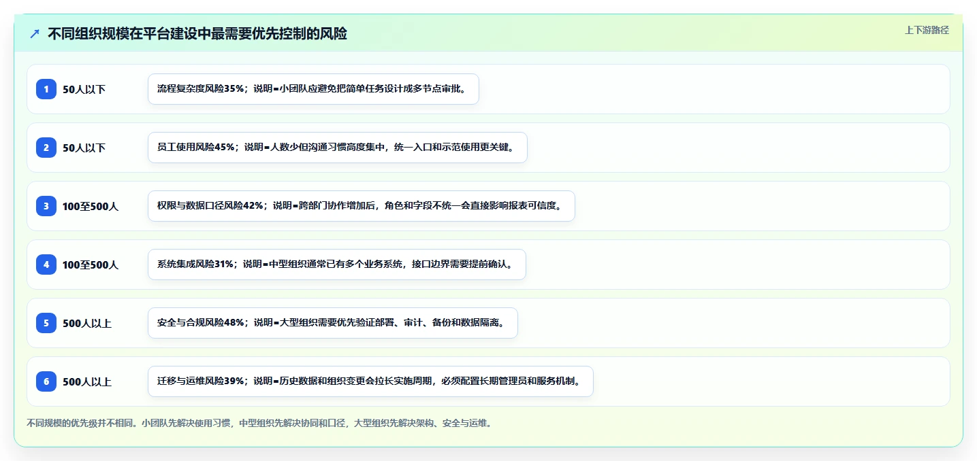Click the title 不同组织规模在平台建设中最需要优先控制的风险
The width and height of the screenshot is (977, 461).
[x=197, y=34]
